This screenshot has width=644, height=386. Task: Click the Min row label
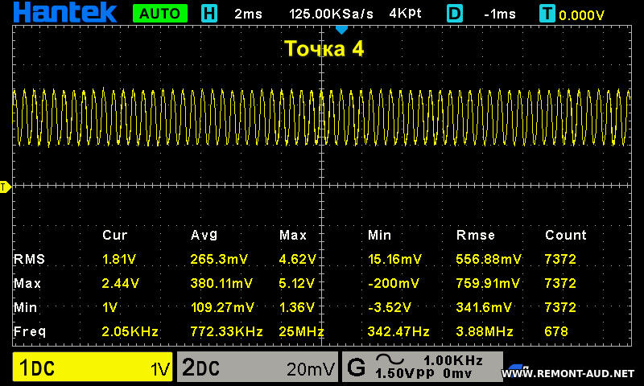26,308
